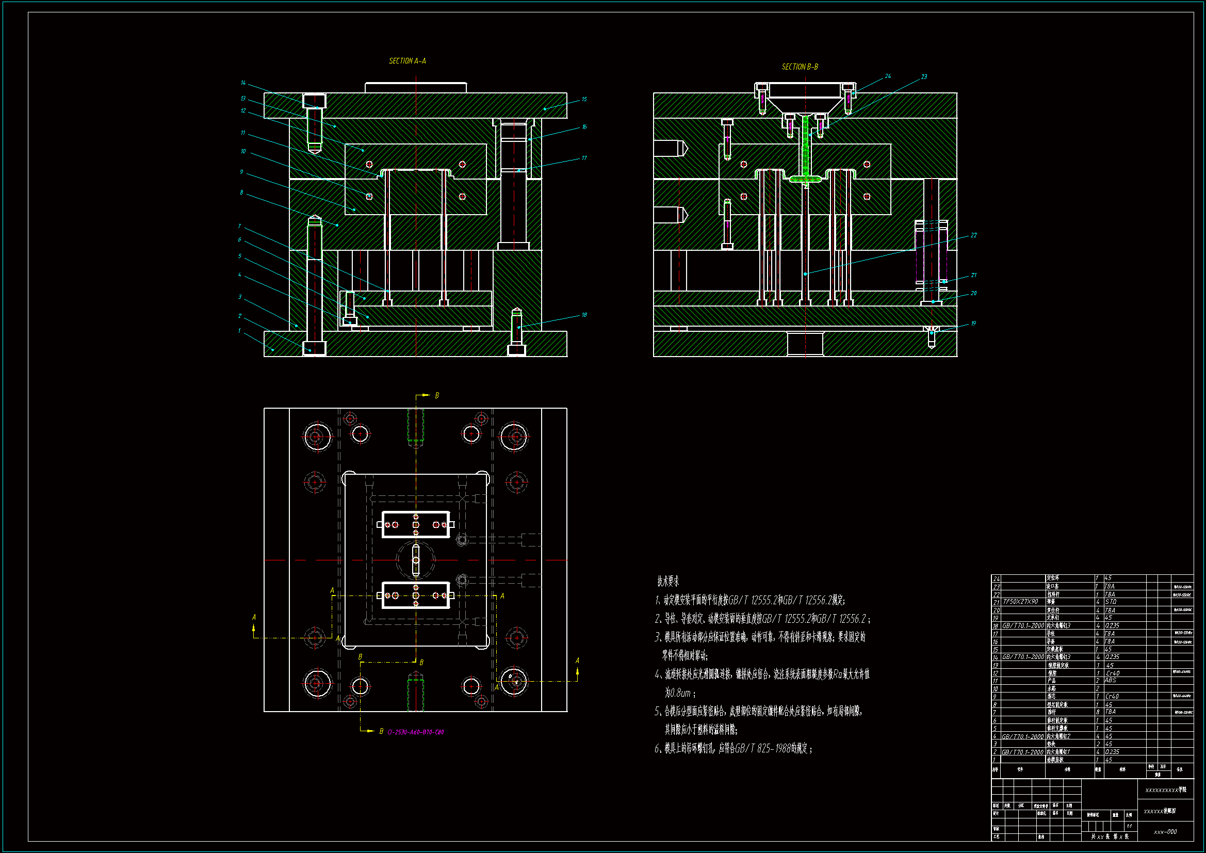
Task: Click balloon number 24 in section B-B
Action: point(888,76)
